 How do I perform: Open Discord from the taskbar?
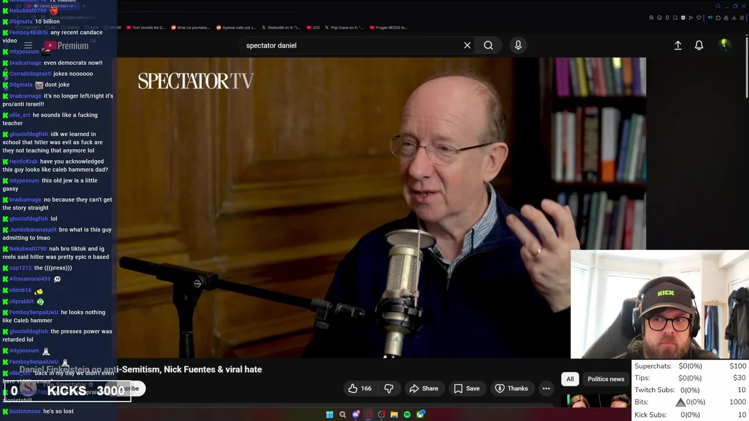pos(355,415)
